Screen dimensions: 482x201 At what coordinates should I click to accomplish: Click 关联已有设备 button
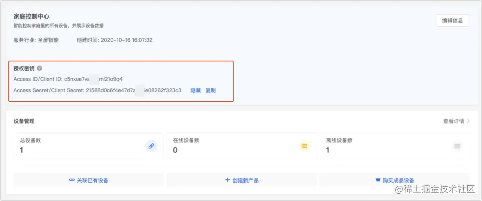coord(88,180)
